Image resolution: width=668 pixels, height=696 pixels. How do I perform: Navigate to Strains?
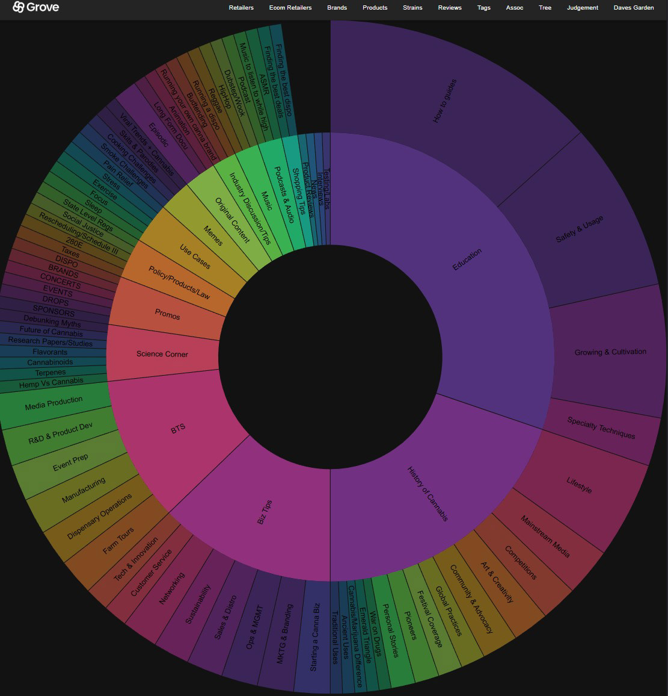[x=412, y=8]
